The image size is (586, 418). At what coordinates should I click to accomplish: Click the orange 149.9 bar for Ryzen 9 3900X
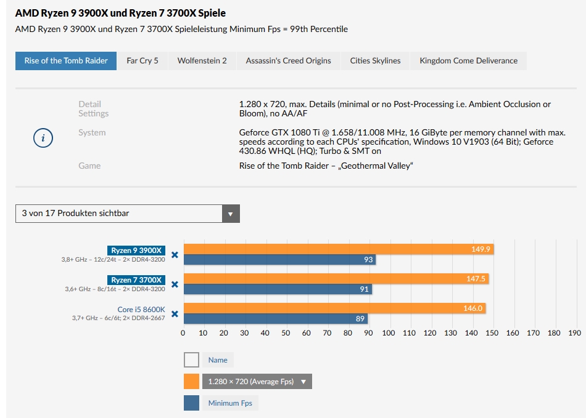point(339,249)
